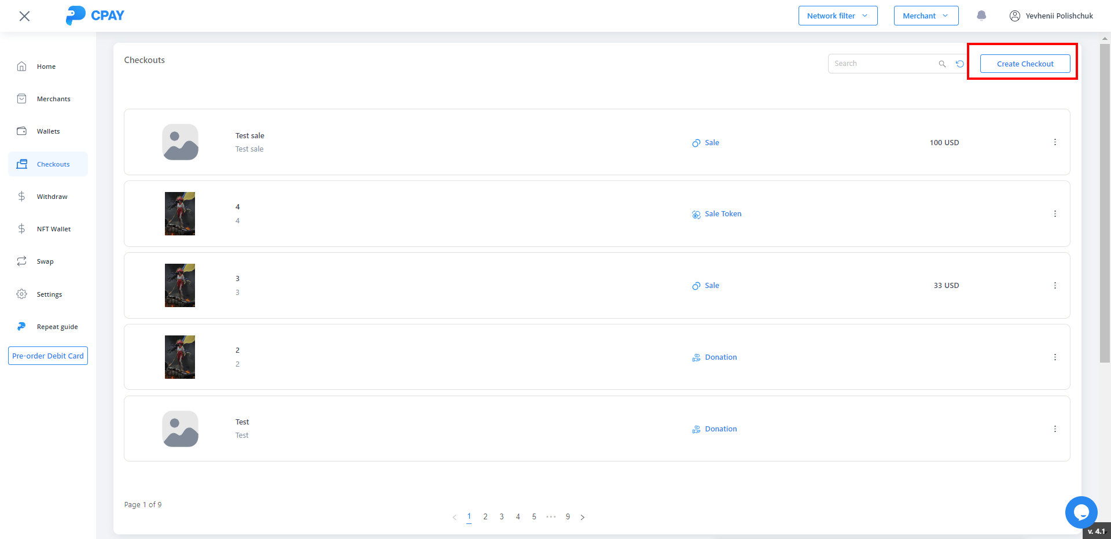Click the CPAY logo
This screenshot has width=1111, height=539.
[x=95, y=16]
